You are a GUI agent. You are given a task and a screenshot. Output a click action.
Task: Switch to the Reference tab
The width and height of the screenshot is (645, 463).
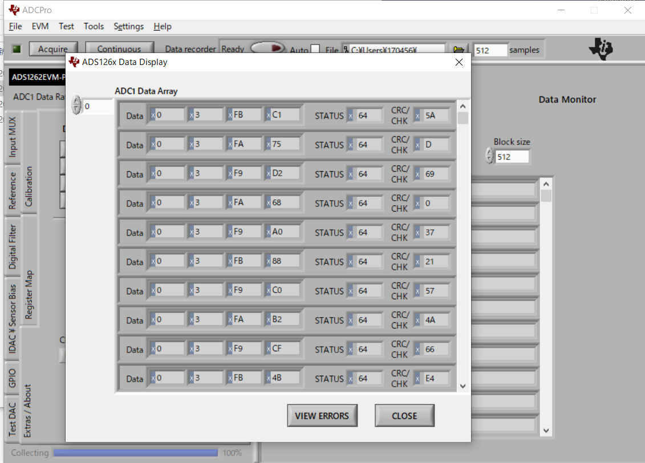[x=13, y=191]
